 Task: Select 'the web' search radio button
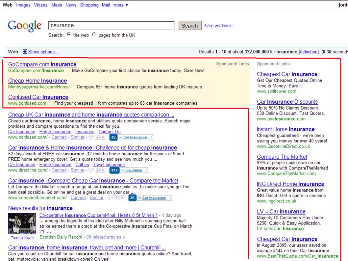69,35
